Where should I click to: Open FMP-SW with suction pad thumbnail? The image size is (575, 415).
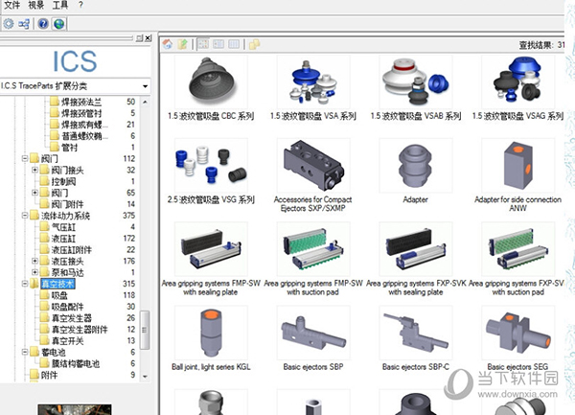[313, 249]
